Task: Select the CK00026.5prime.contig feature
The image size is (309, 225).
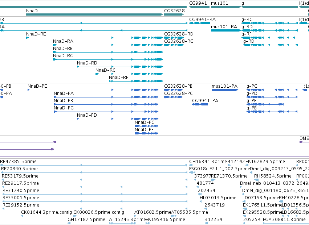Action: [75, 216]
